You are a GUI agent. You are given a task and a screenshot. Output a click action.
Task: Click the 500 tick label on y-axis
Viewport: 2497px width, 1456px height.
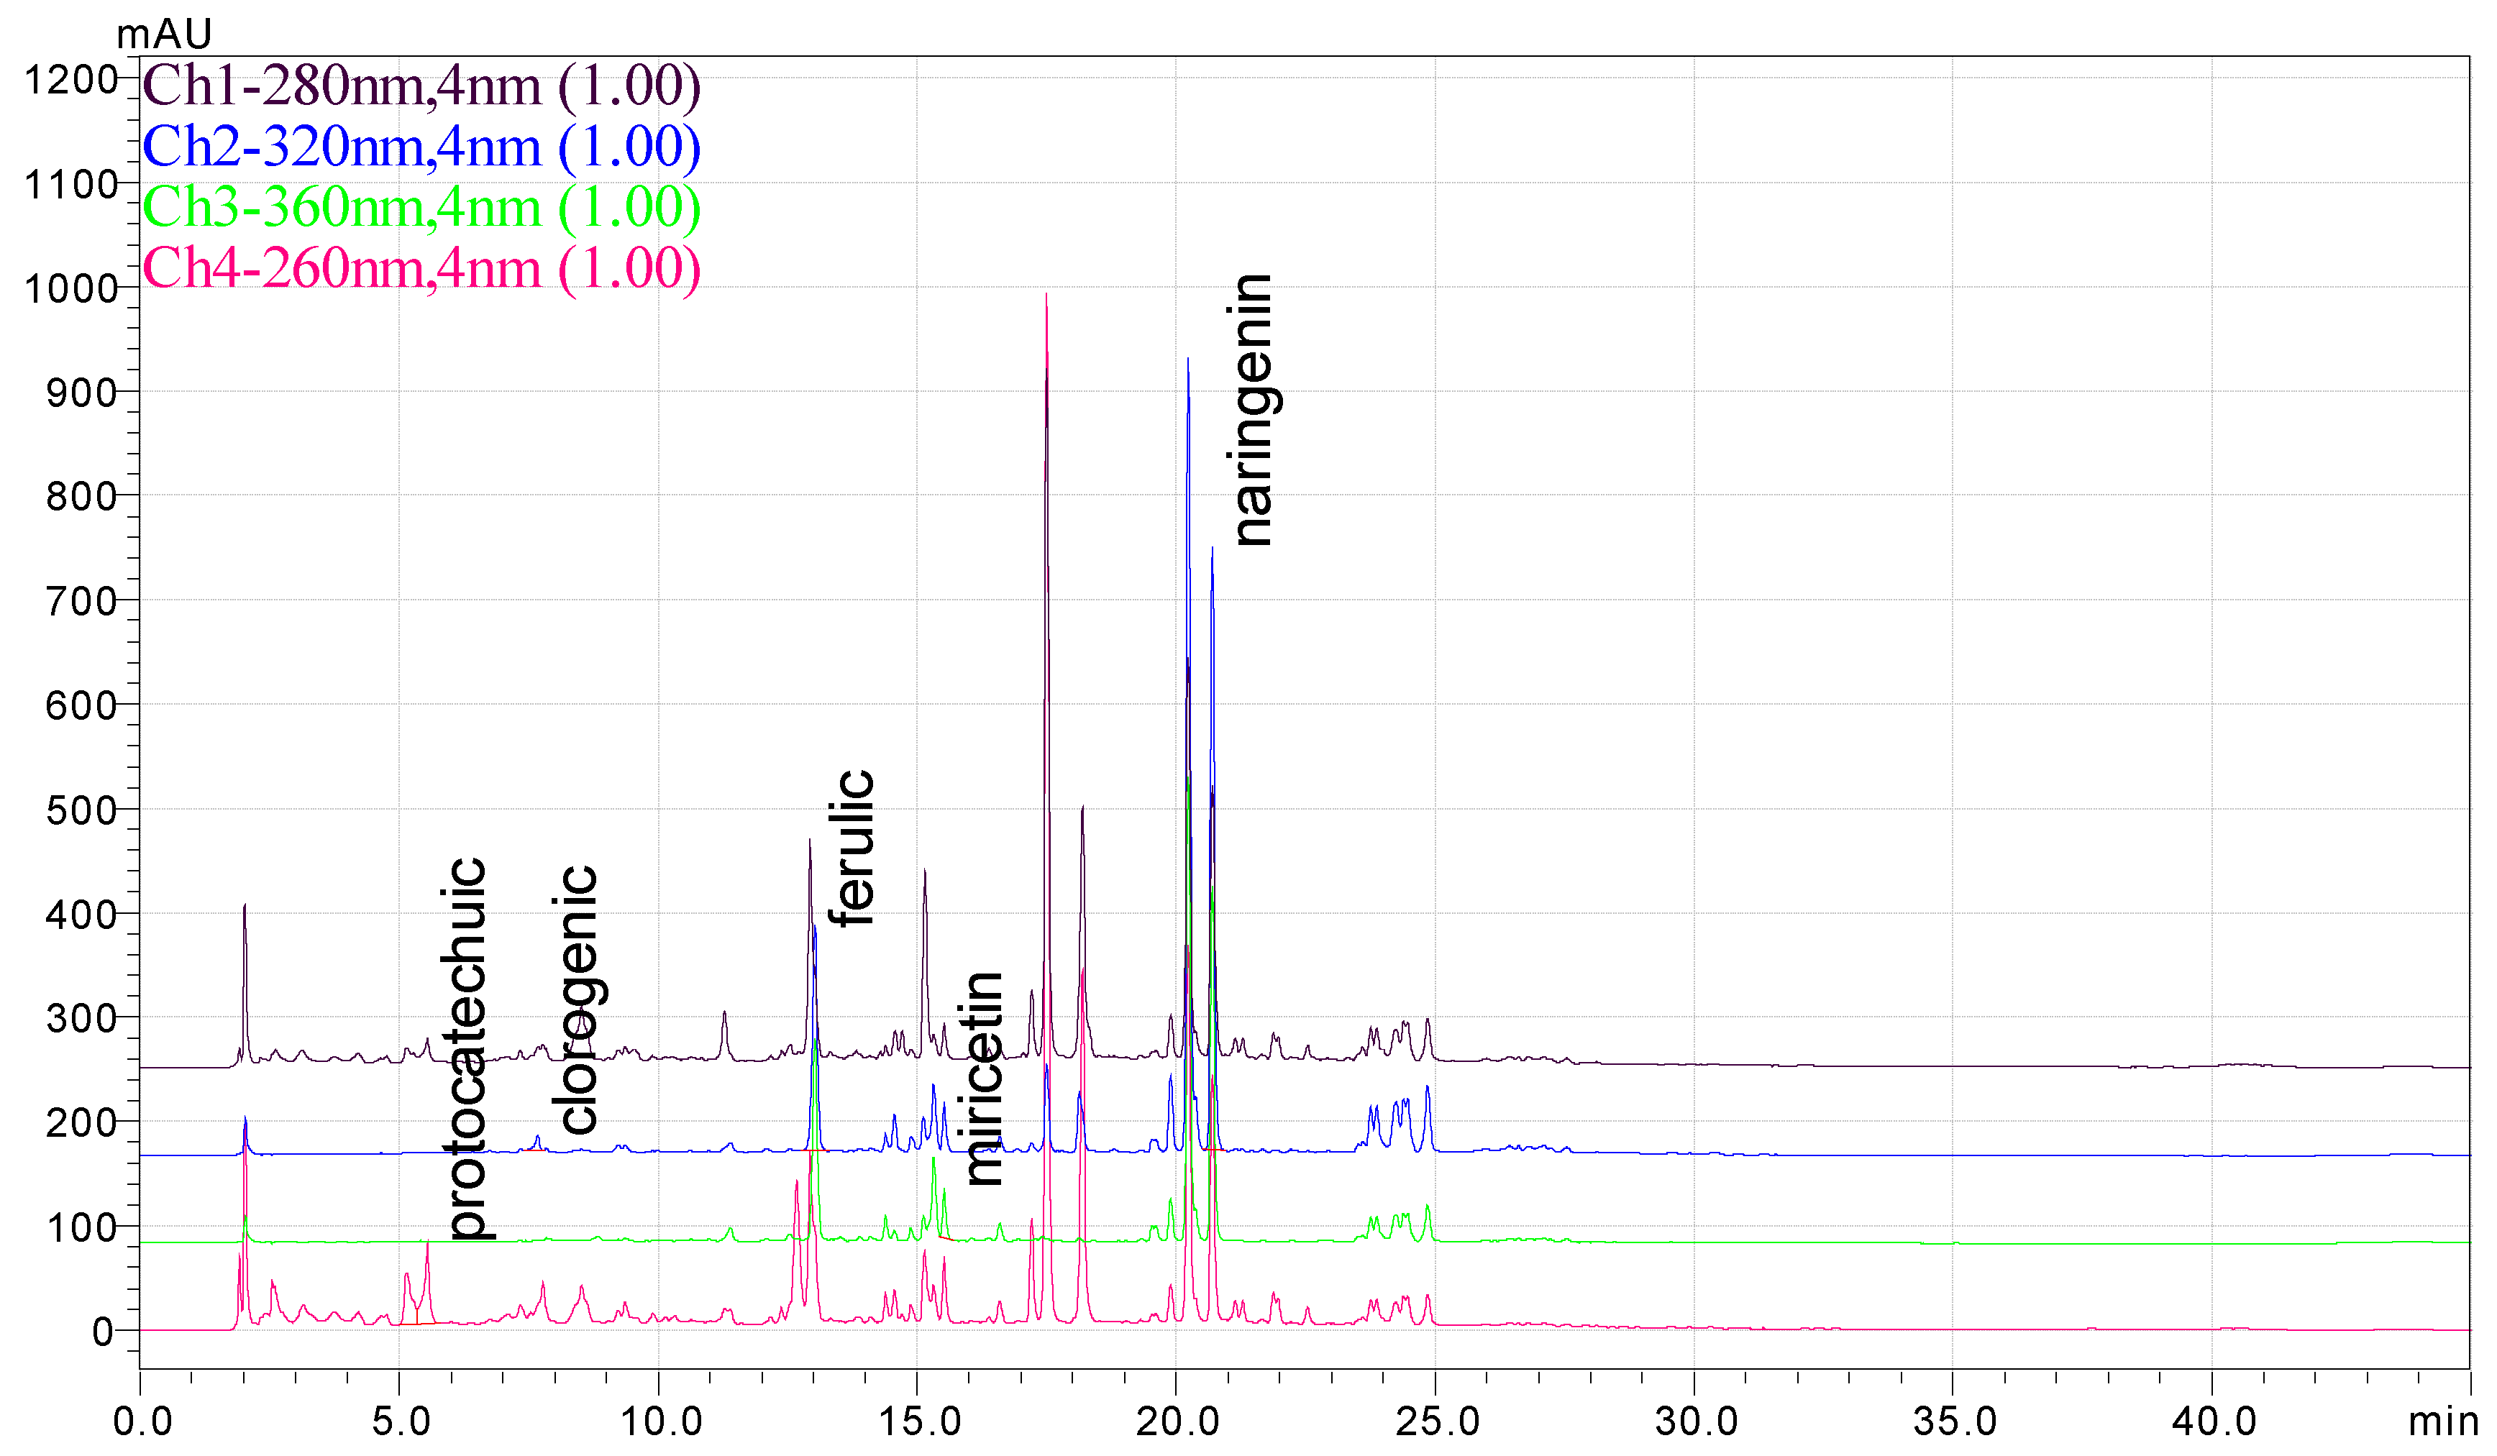81,811
